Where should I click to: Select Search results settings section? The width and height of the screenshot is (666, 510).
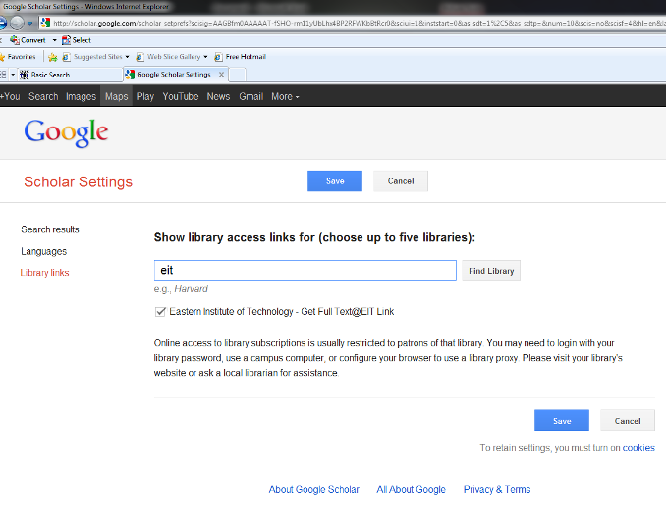(x=50, y=229)
